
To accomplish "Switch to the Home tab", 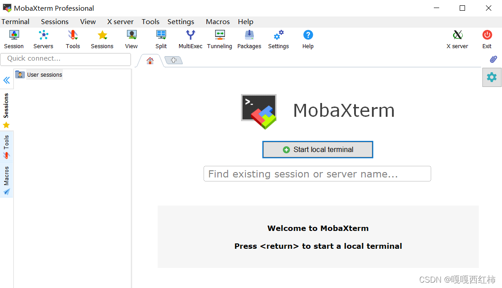I will (150, 61).
